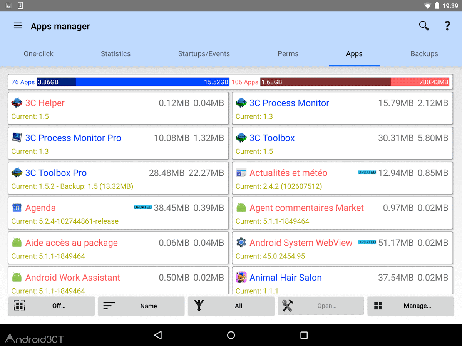
Task: Select the Android Work Assistant name
Action: [73, 278]
